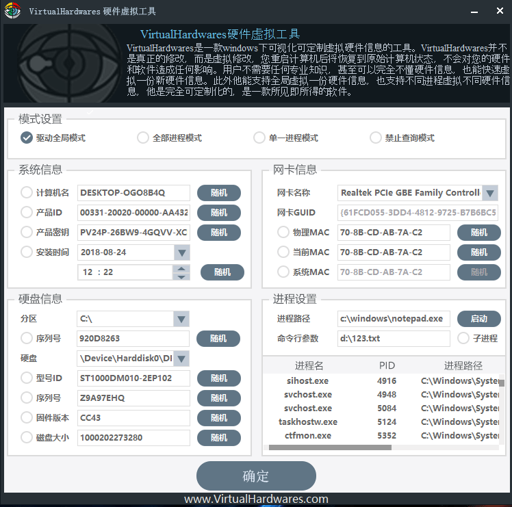Randomize the partition serial 920D8263
This screenshot has height=507, width=512.
tap(218, 339)
